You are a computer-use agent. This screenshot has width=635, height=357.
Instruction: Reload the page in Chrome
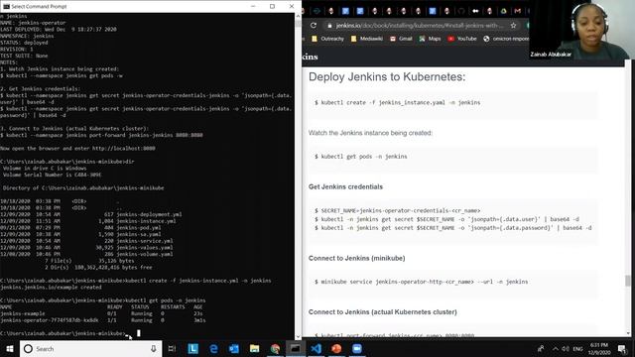point(314,25)
